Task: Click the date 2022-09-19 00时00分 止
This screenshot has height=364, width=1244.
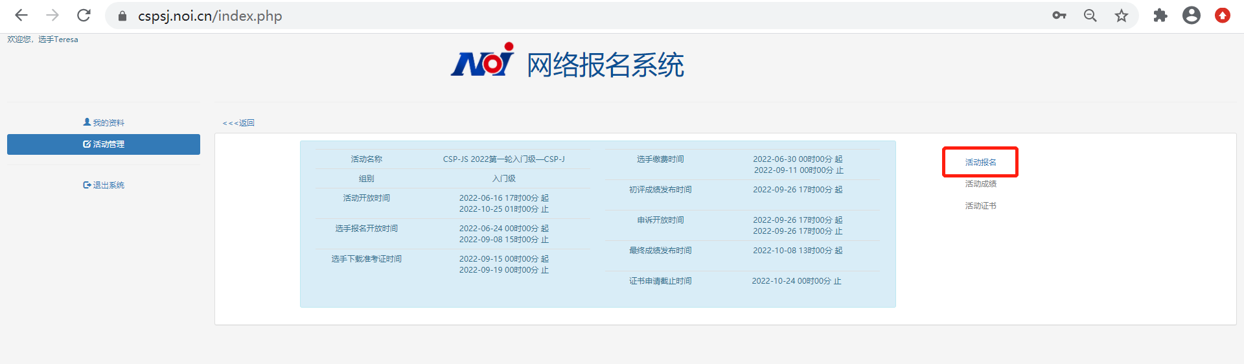Action: tap(504, 270)
